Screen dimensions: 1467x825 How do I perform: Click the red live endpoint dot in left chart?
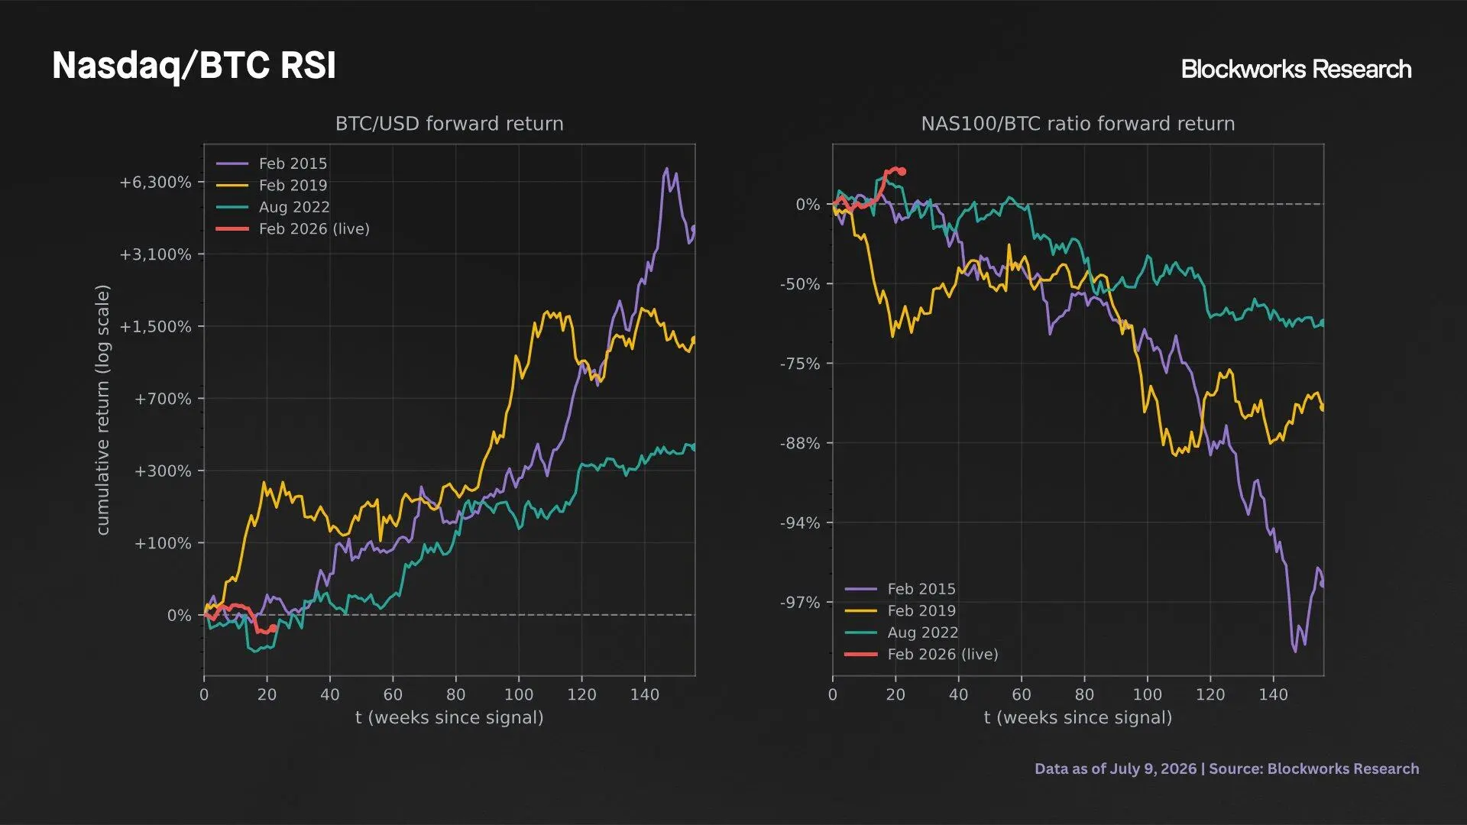click(273, 629)
